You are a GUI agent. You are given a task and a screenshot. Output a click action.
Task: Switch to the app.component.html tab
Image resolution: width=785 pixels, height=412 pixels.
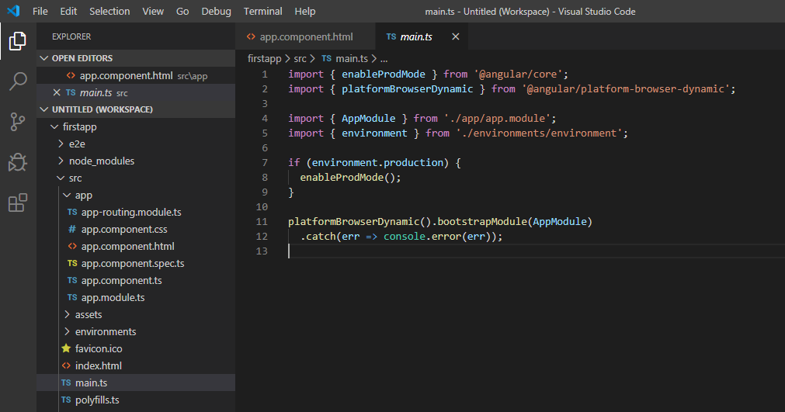(305, 36)
